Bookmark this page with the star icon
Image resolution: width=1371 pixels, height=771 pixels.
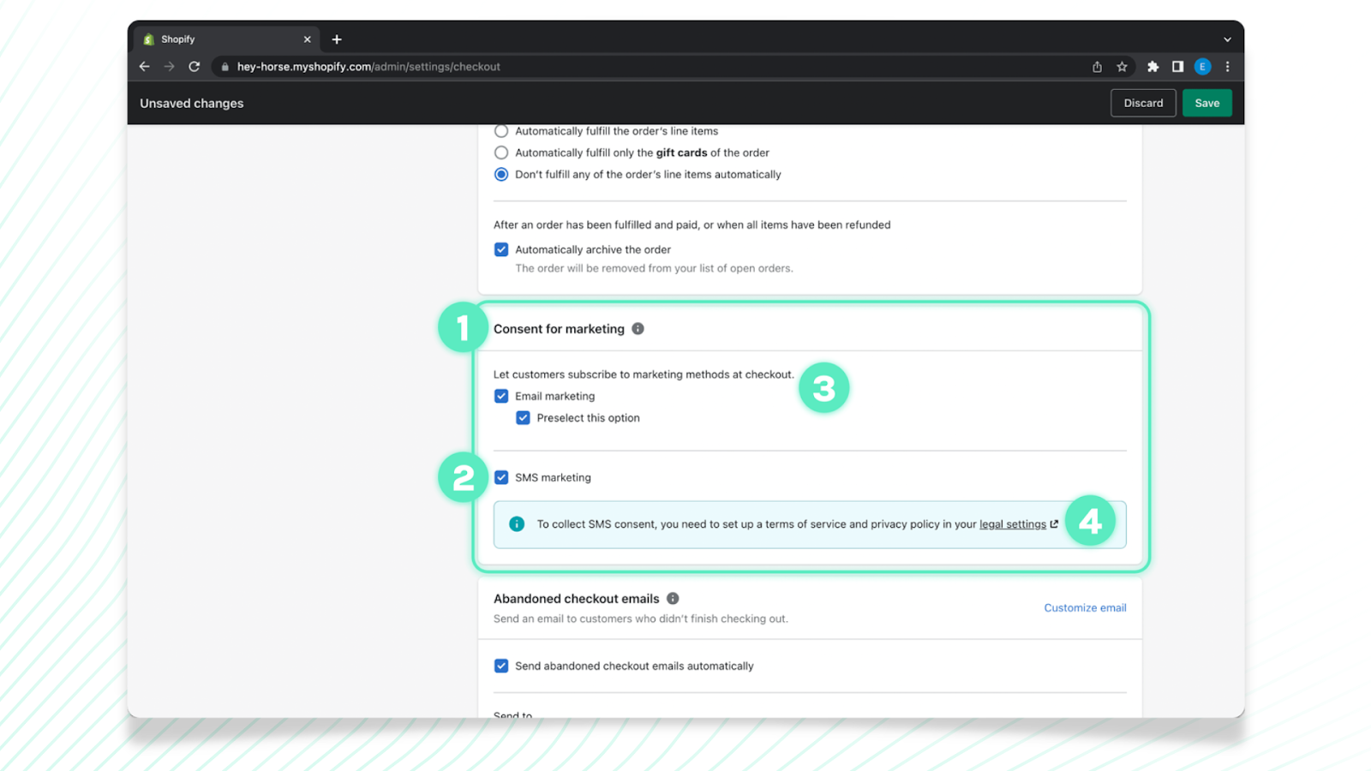coord(1122,67)
